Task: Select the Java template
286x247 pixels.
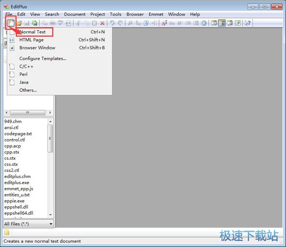Action: tap(59, 82)
